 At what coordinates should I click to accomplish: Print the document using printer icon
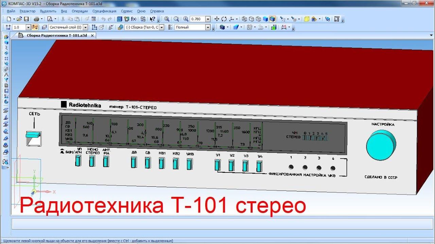pyautogui.click(x=37, y=19)
